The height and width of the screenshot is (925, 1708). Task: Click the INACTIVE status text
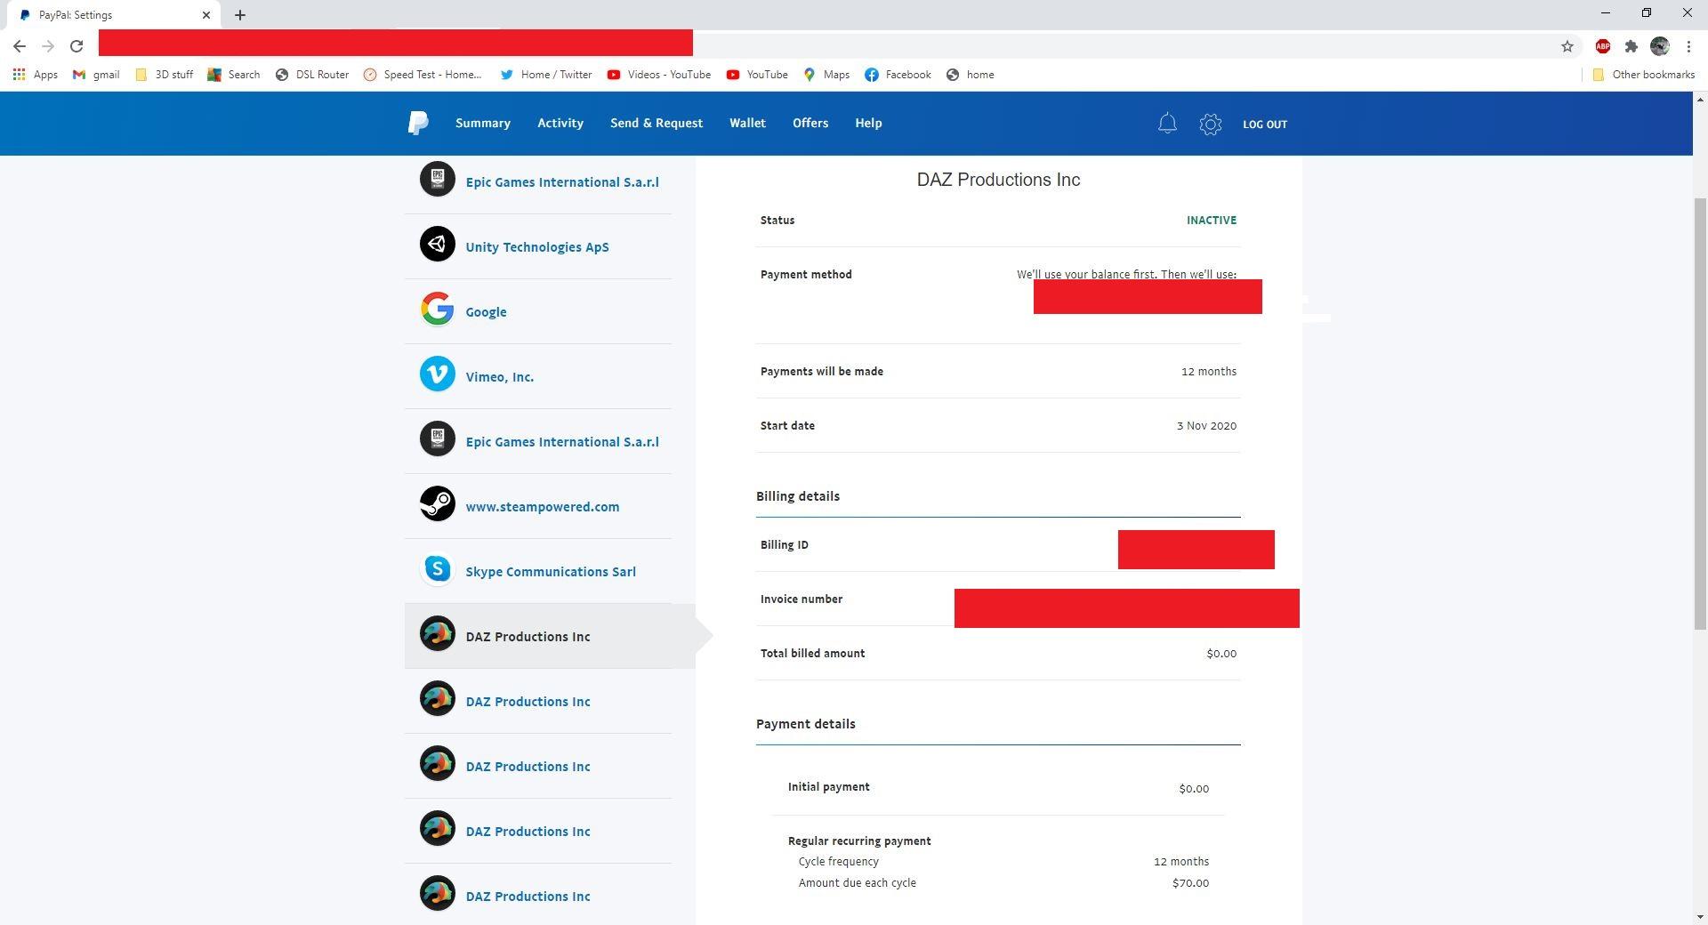(1212, 220)
